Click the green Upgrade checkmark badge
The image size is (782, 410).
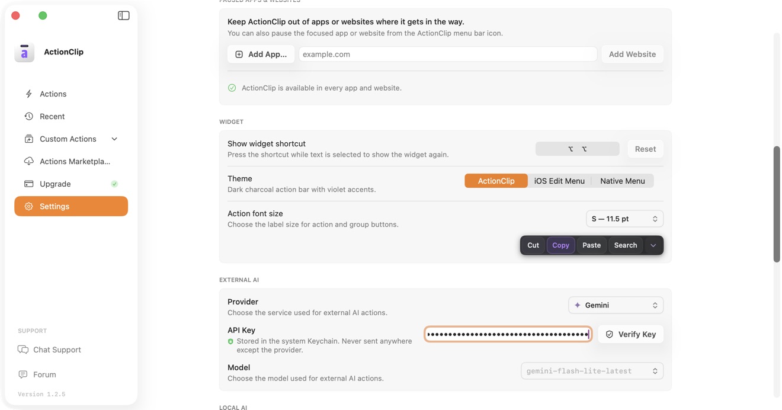[x=114, y=184]
